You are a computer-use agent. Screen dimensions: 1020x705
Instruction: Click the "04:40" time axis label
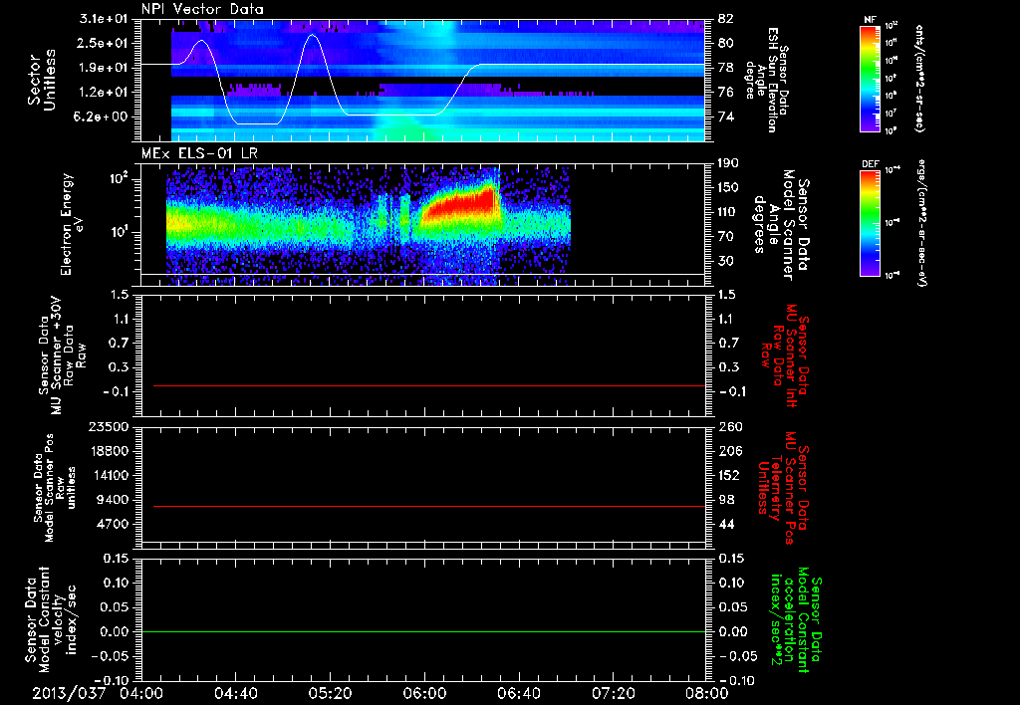point(235,693)
